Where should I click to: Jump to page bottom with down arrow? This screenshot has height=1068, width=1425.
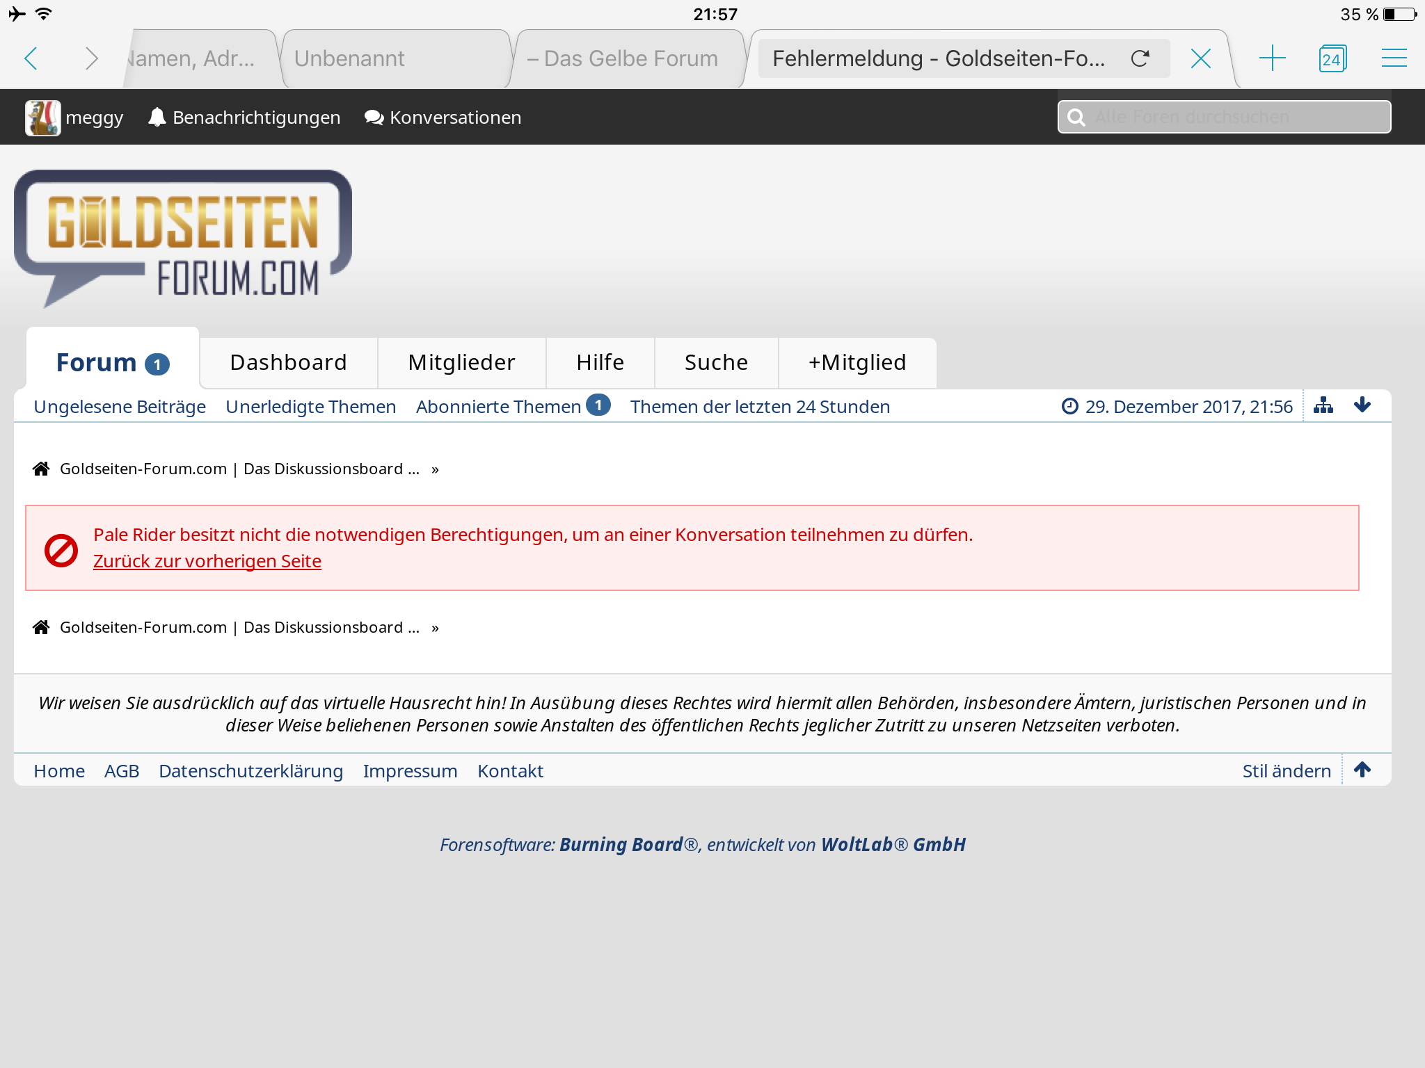pos(1362,406)
